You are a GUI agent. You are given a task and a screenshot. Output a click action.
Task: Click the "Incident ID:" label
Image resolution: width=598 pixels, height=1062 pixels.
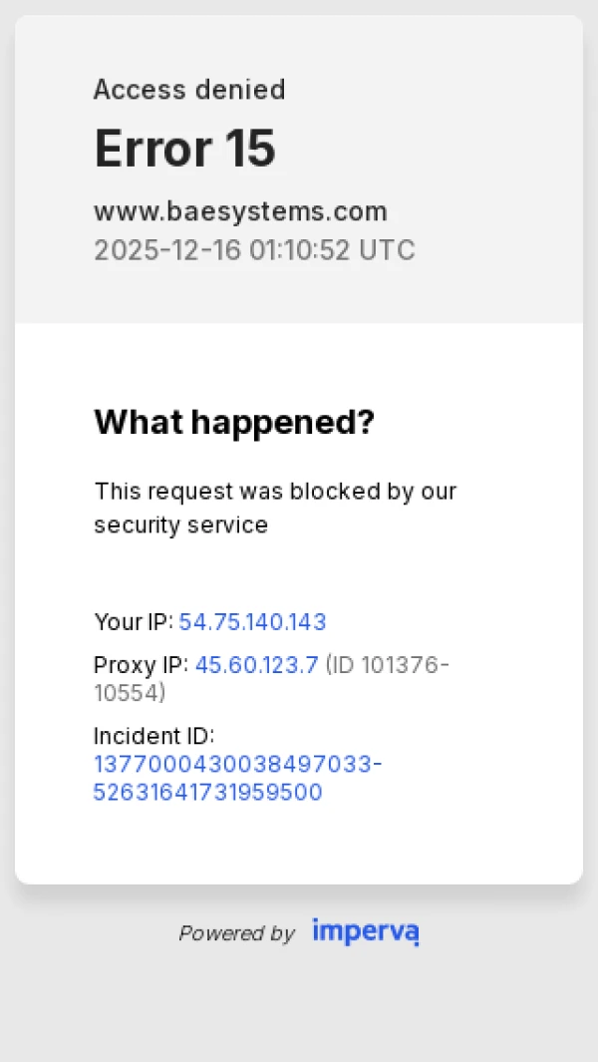tap(154, 736)
